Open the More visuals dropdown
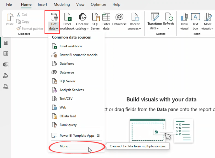215x158 pixels. (207, 21)
